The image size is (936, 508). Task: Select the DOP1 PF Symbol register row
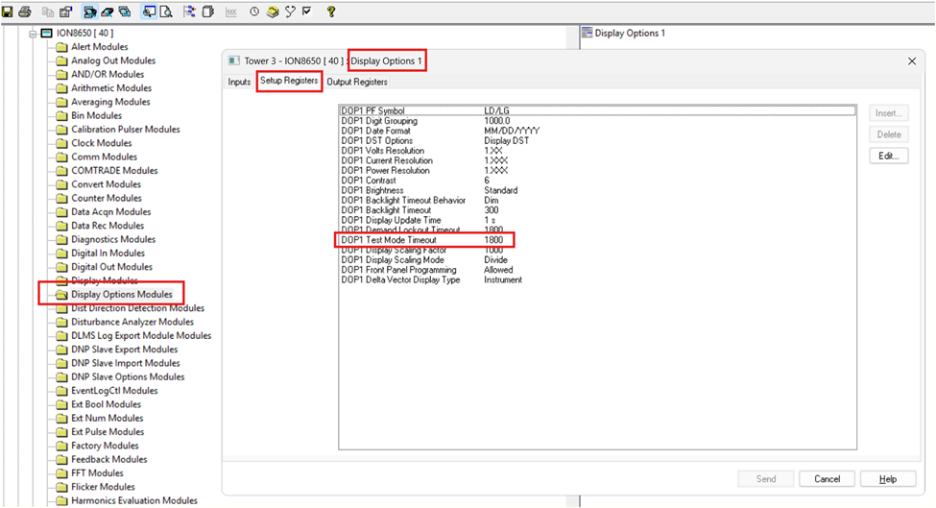pos(597,111)
